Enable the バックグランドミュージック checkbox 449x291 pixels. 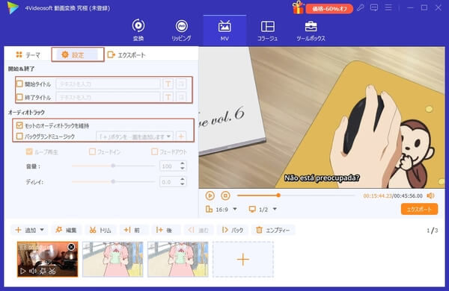pos(19,137)
